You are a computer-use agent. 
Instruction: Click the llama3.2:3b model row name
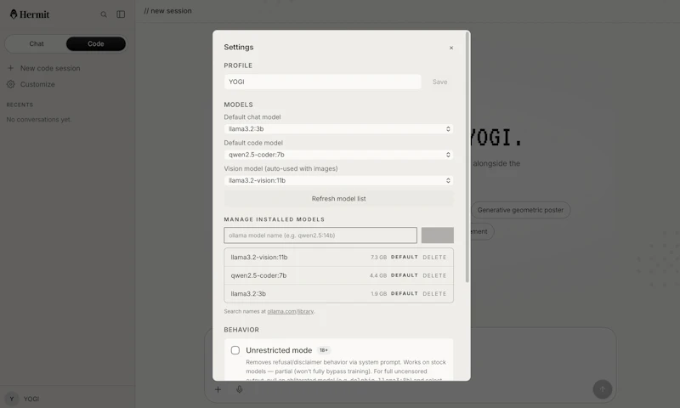[248, 293]
